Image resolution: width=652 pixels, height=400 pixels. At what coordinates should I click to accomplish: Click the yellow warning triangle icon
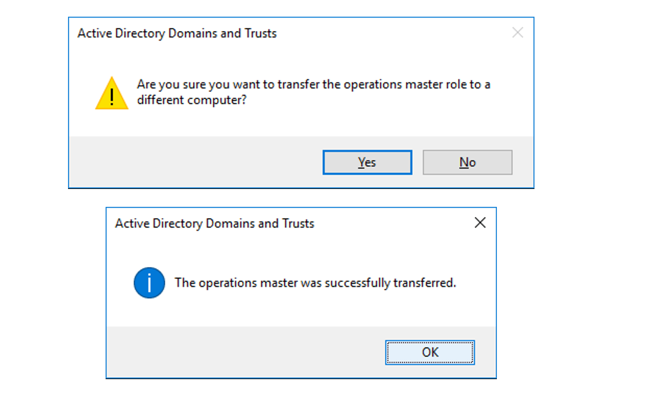coord(112,94)
